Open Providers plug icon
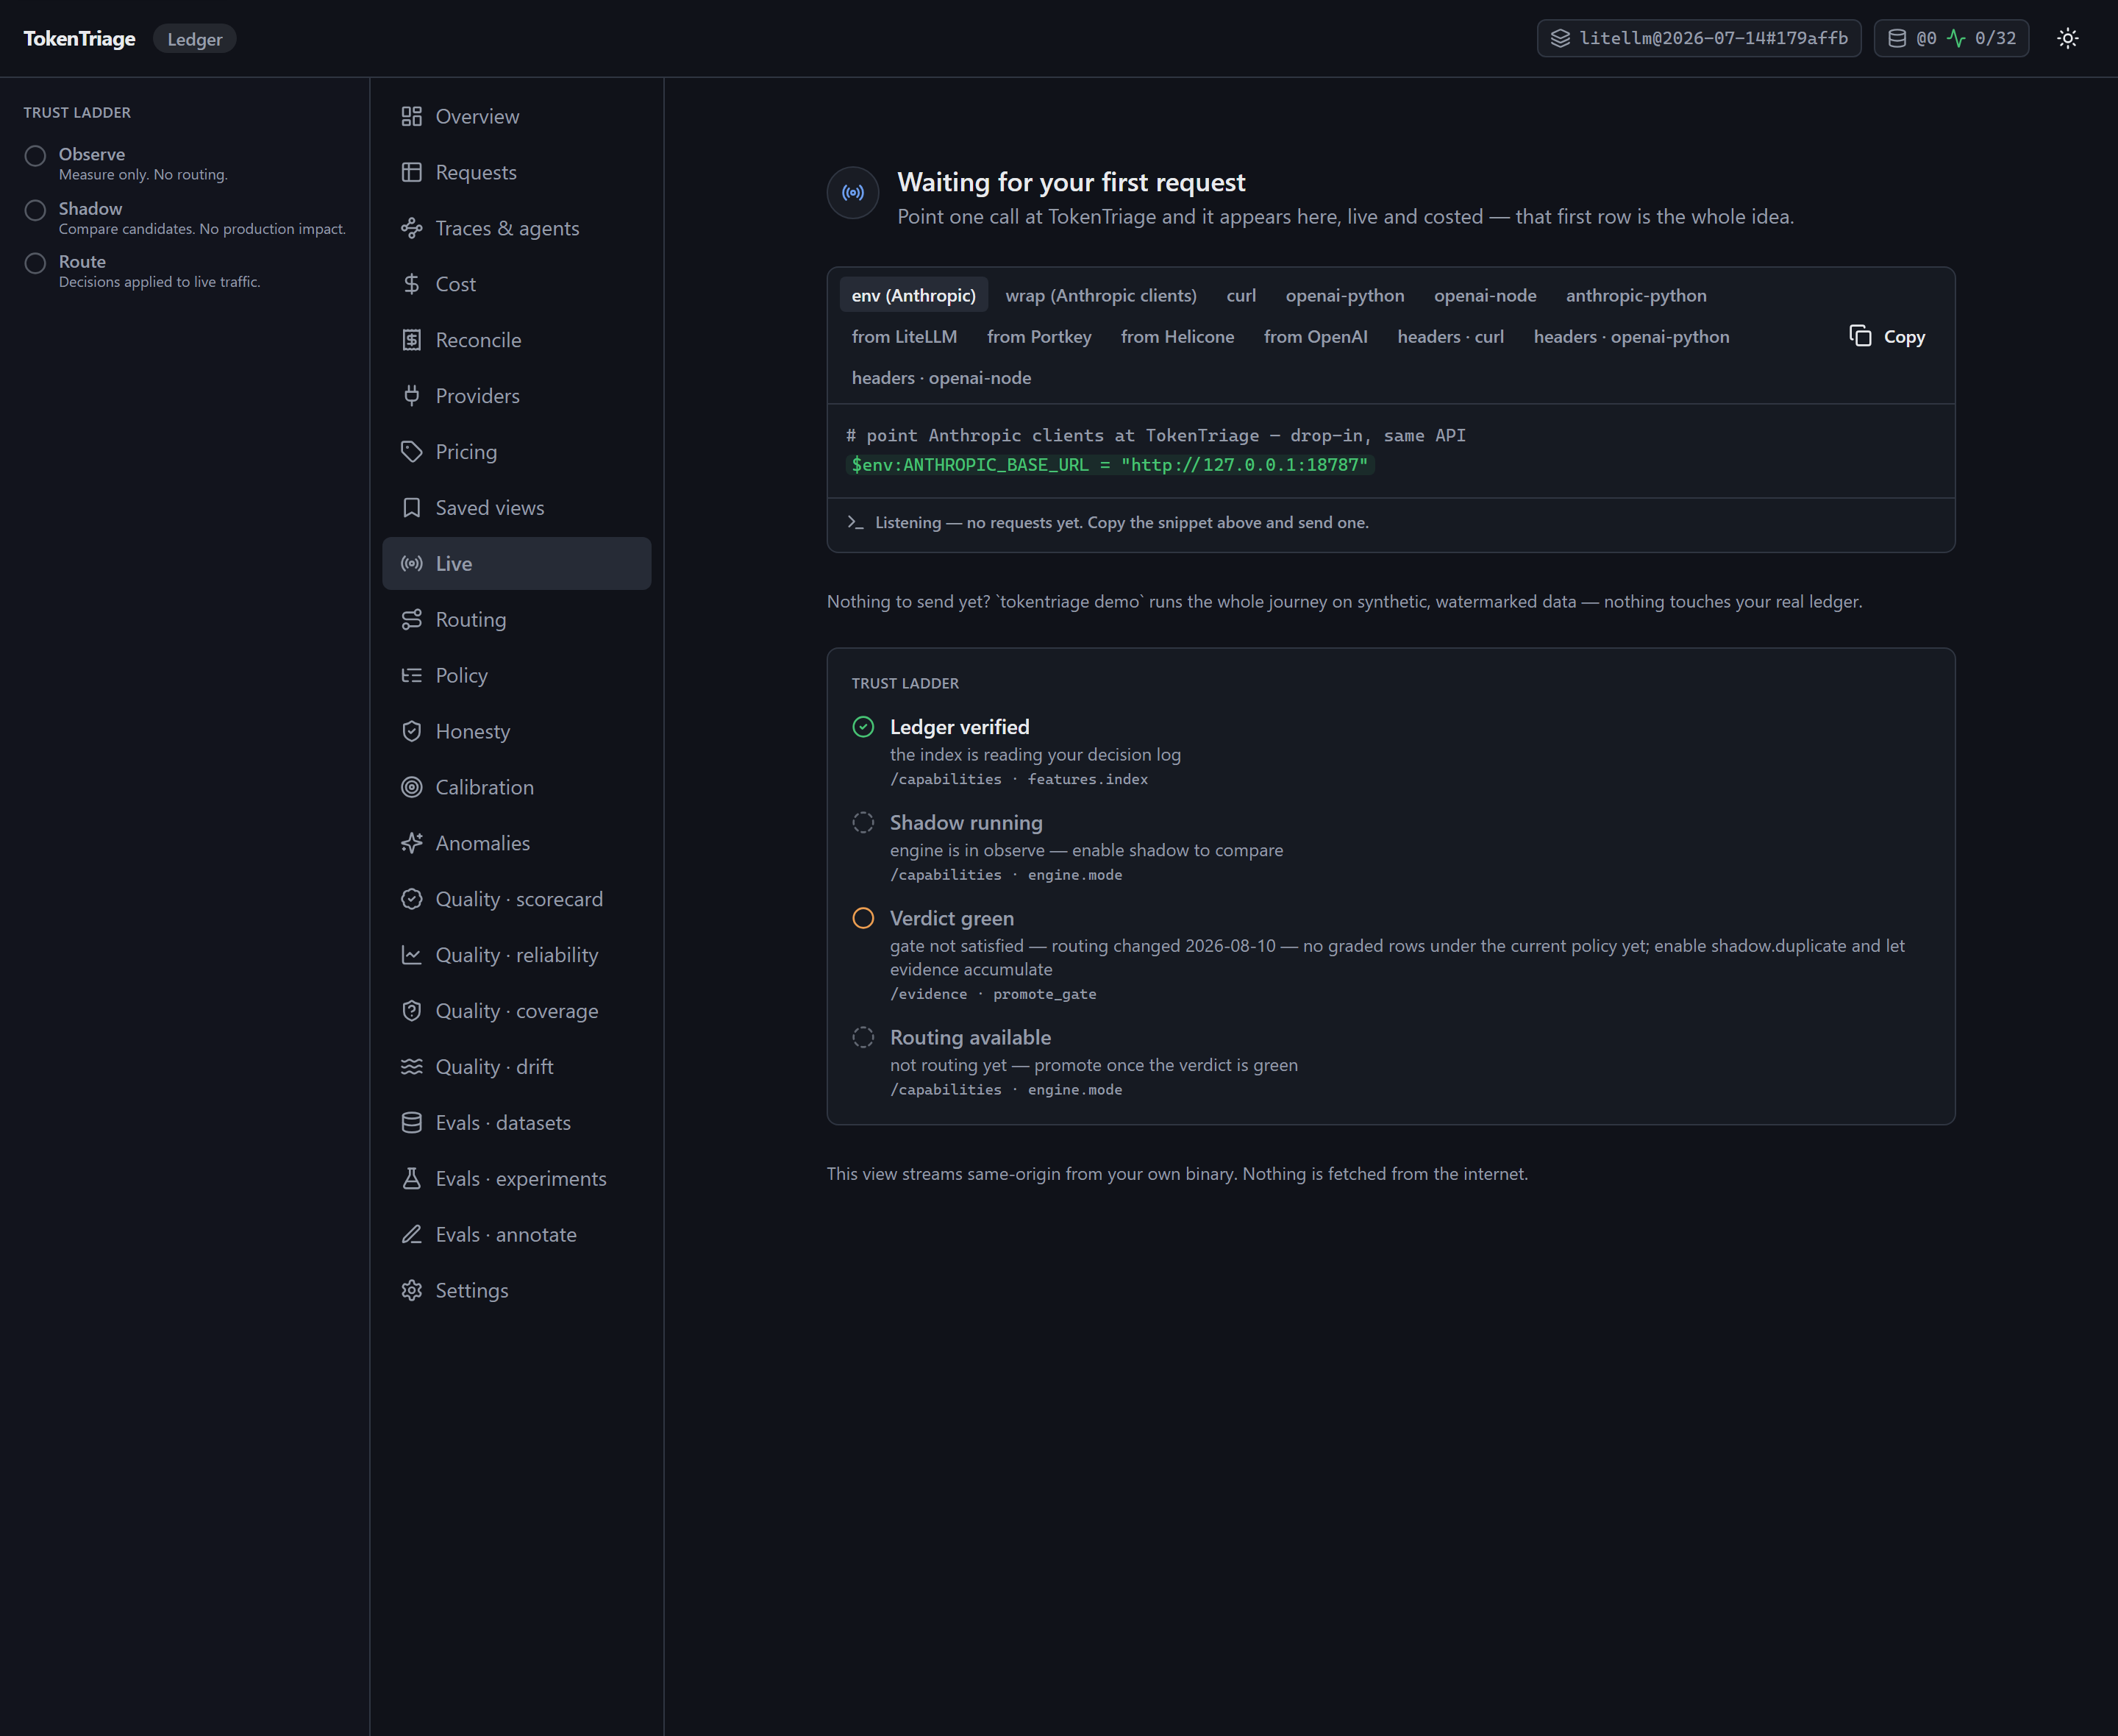The image size is (2118, 1736). [x=412, y=396]
